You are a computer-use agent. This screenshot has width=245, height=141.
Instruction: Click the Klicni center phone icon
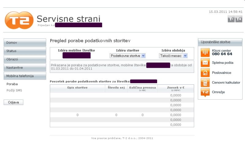205,52
